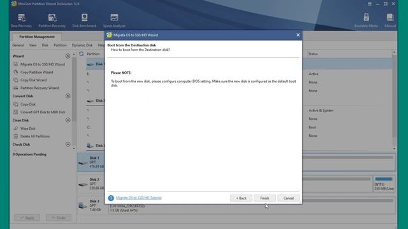Select Delete All Partitions action

[x=34, y=136]
